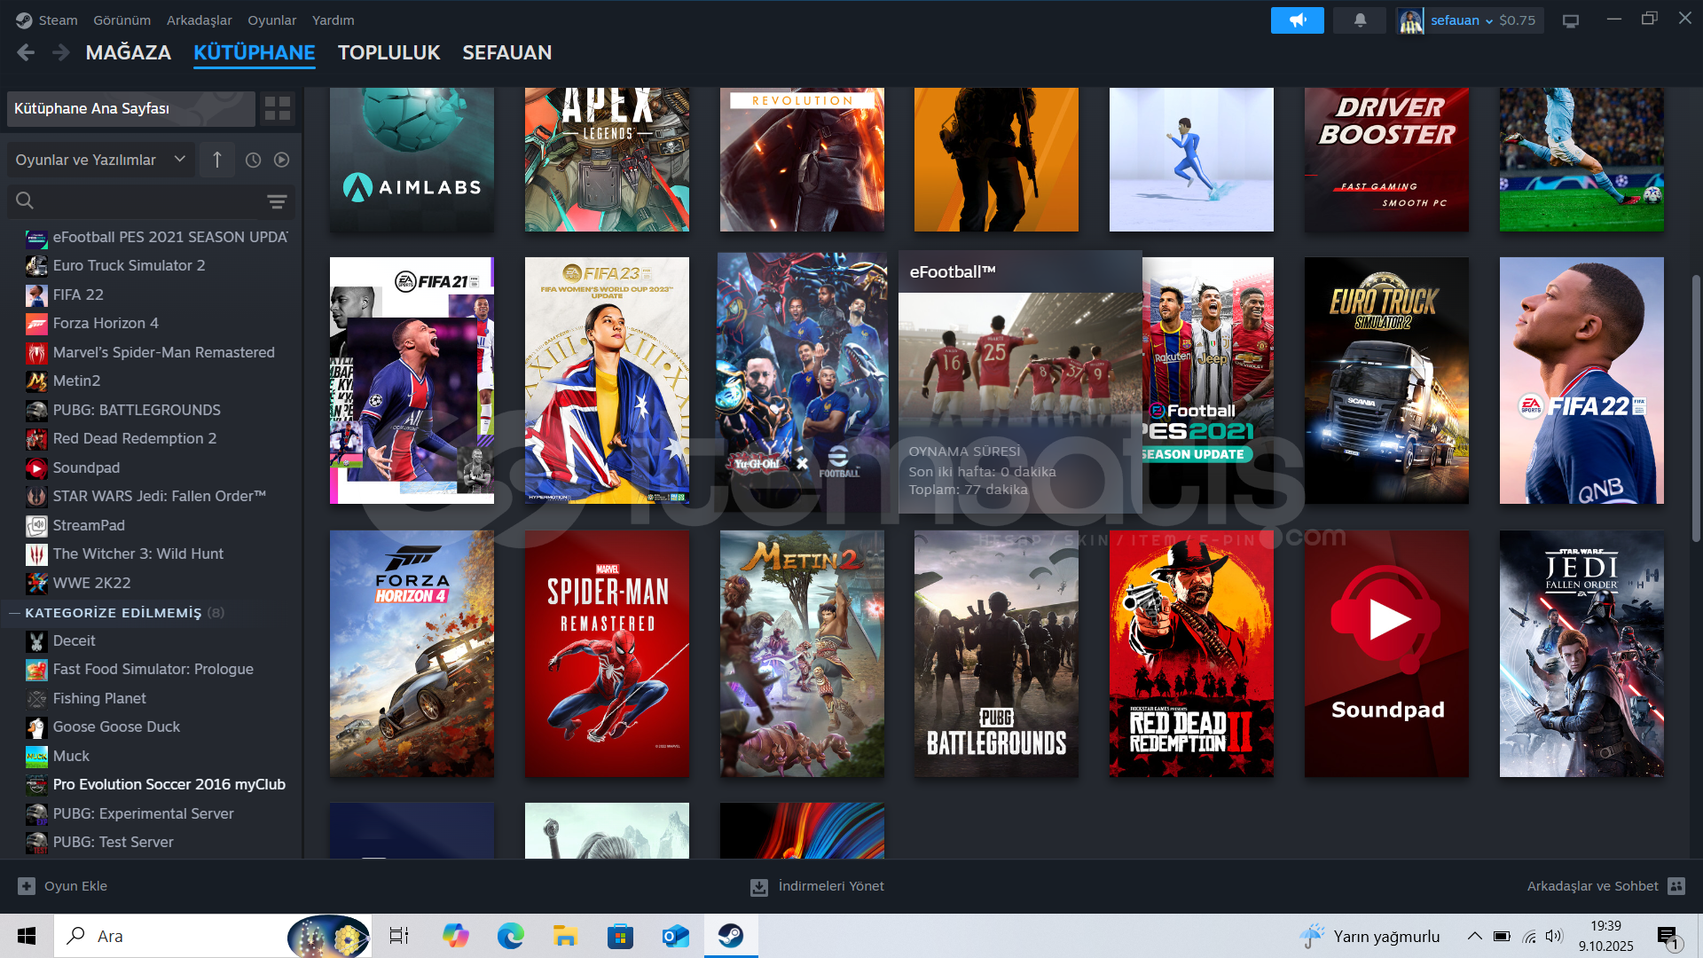Open the Forza Horizon 4 cover thumbnail
Screen dimensions: 1703x958
coord(412,654)
